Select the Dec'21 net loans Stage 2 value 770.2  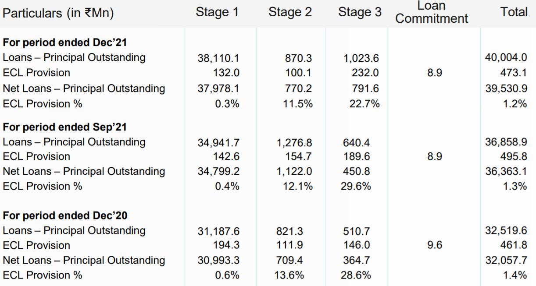299,89
